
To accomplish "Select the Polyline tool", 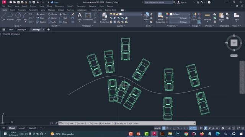I will [10, 17].
